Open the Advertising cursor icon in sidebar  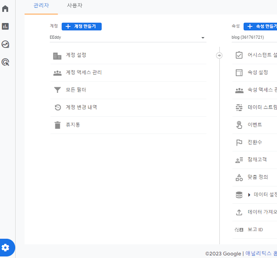click(x=5, y=62)
